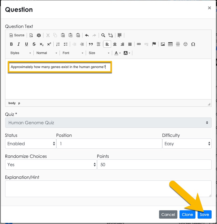Screen dimensions: 217x224
Task: Open the background color picker
Action: pyautogui.click(x=127, y=53)
